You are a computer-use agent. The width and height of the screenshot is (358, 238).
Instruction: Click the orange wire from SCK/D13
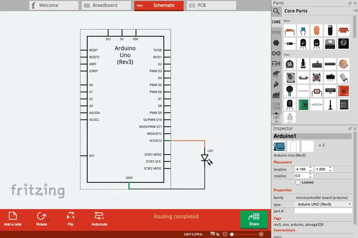click(x=188, y=141)
